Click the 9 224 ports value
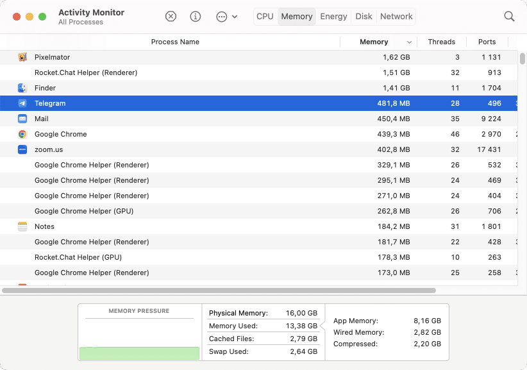 click(491, 119)
